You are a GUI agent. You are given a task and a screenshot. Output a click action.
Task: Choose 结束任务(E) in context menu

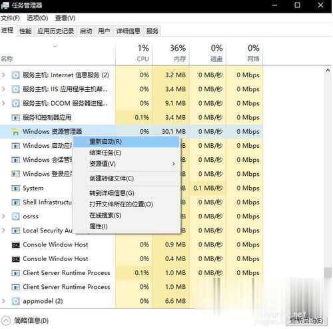tap(127, 153)
